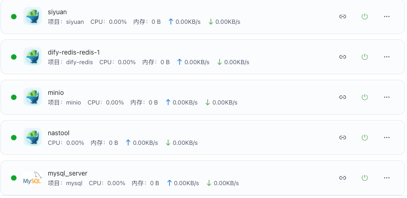Open more options for siyuan container
Image resolution: width=407 pixels, height=198 pixels.
click(387, 16)
